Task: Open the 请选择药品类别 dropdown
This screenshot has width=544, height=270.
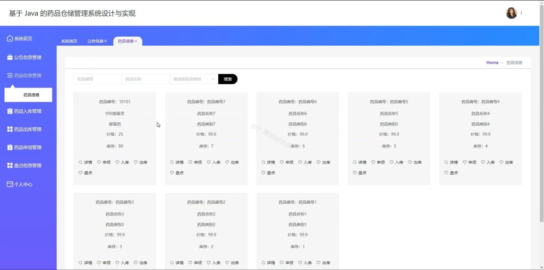Action: [x=194, y=79]
